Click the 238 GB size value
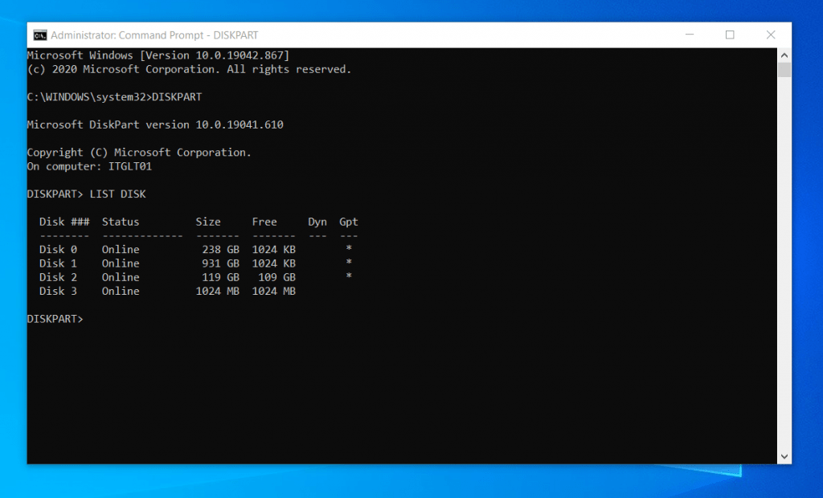Image resolution: width=823 pixels, height=498 pixels. (220, 250)
